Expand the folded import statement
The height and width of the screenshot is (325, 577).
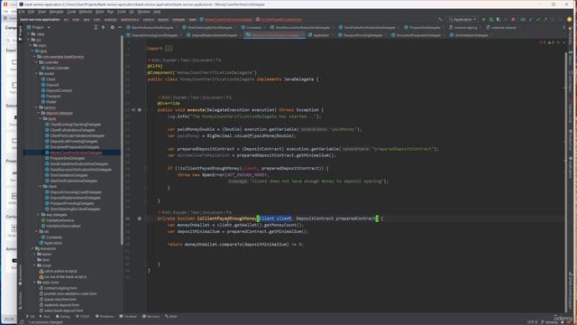coord(169,48)
